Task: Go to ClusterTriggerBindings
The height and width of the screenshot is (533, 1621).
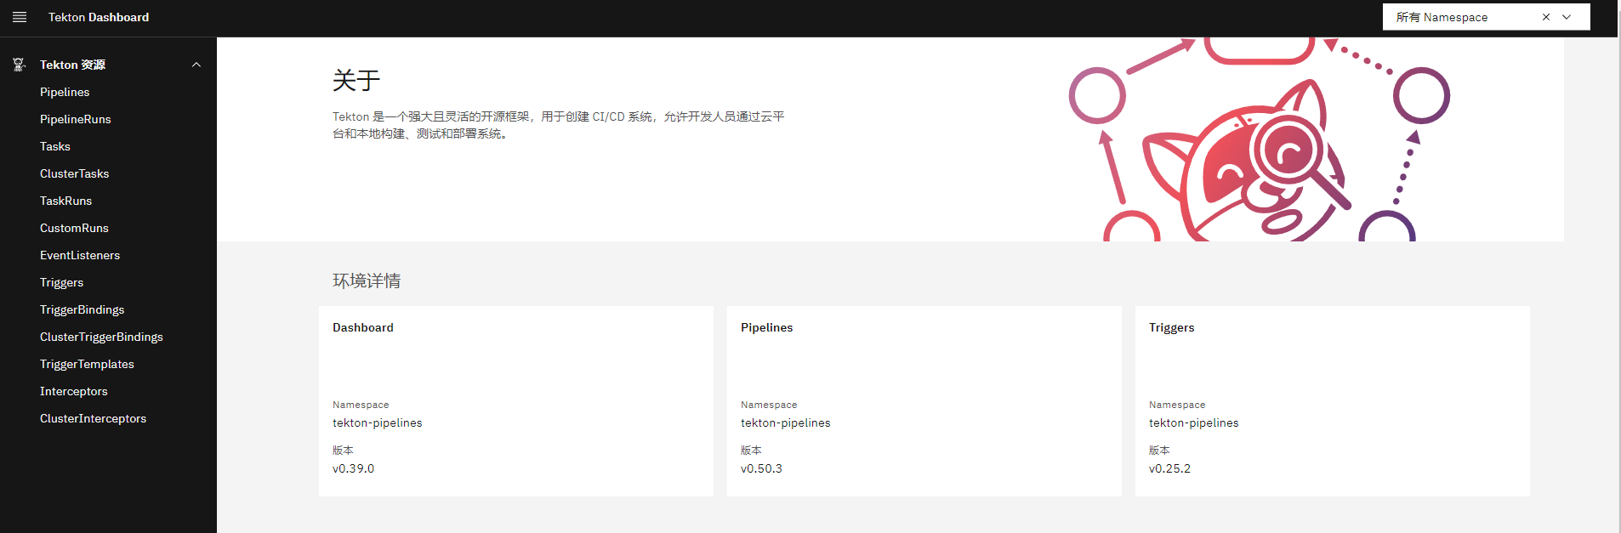Action: click(x=101, y=337)
